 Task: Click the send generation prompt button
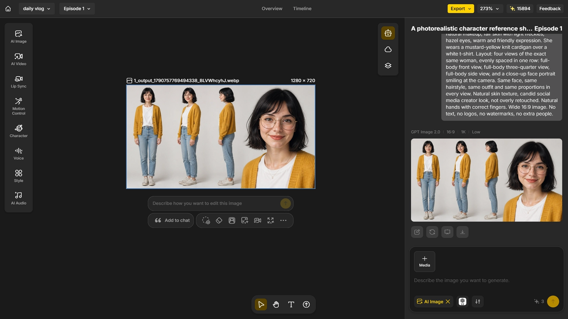pos(553,302)
